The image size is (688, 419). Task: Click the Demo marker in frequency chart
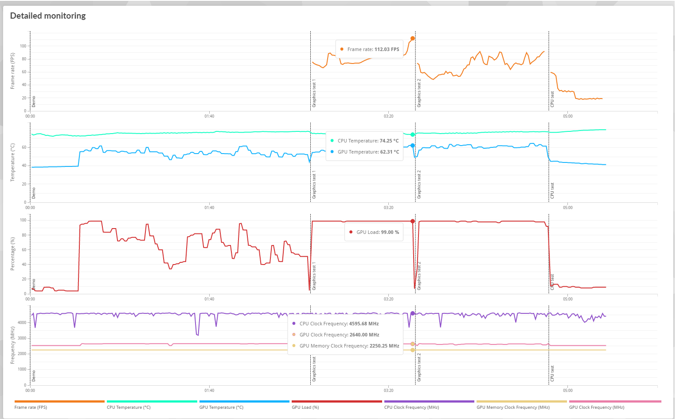coord(34,376)
